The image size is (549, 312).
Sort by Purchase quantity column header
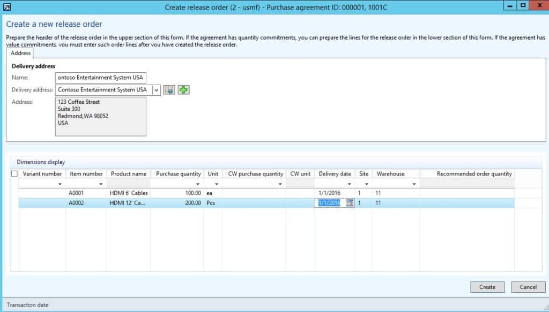(x=178, y=173)
